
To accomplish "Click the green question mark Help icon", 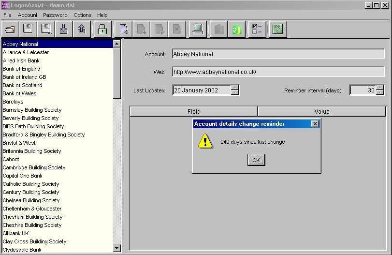I will [x=278, y=29].
